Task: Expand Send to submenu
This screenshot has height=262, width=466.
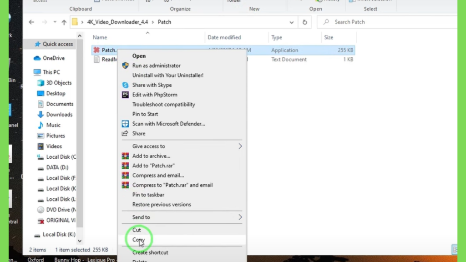Action: pos(182,217)
